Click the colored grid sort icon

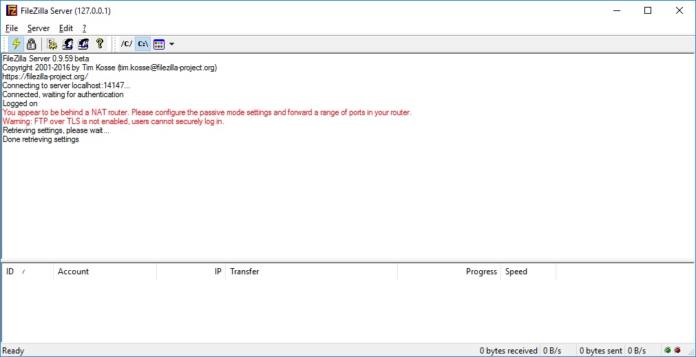tap(159, 44)
